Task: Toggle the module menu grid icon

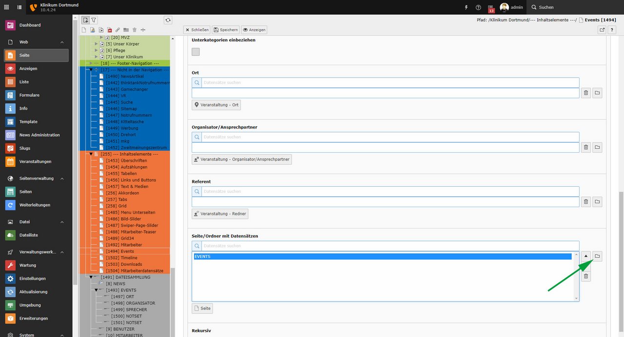Action: point(6,7)
